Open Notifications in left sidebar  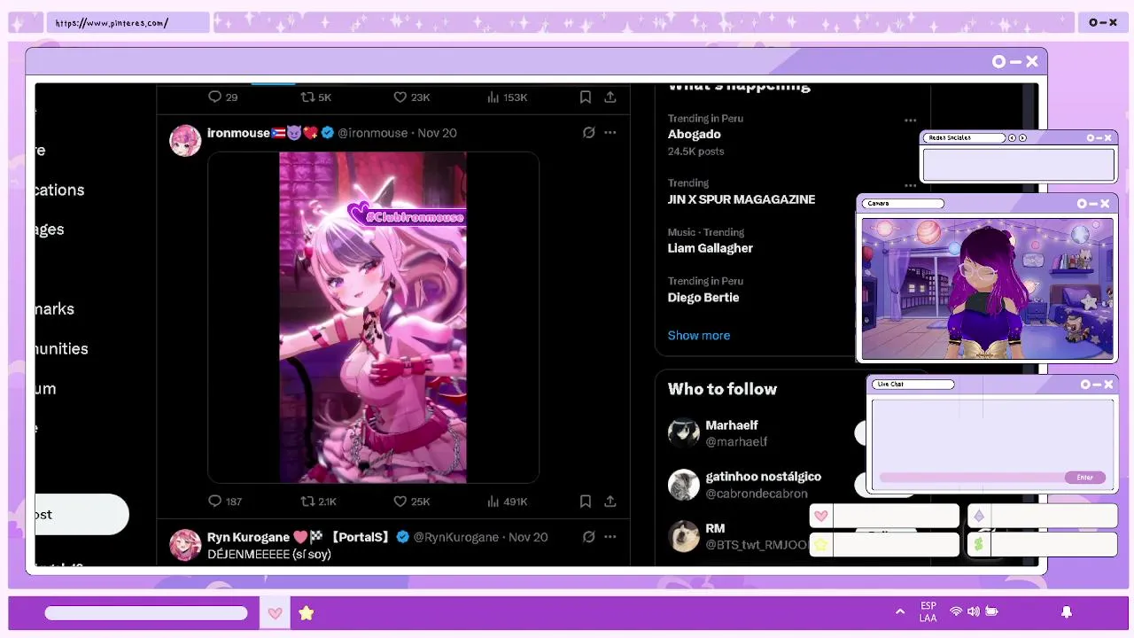[x=59, y=190]
